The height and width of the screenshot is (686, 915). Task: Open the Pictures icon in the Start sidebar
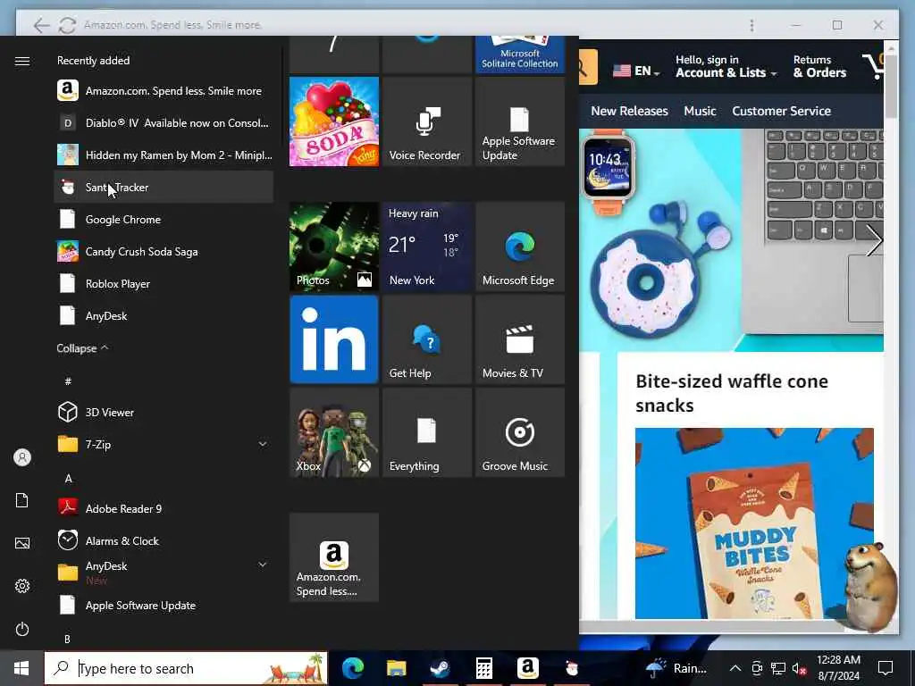(22, 543)
